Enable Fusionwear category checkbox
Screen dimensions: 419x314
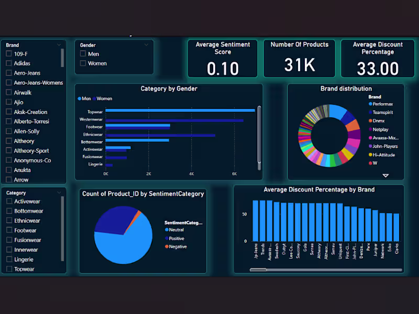[x=9, y=240]
